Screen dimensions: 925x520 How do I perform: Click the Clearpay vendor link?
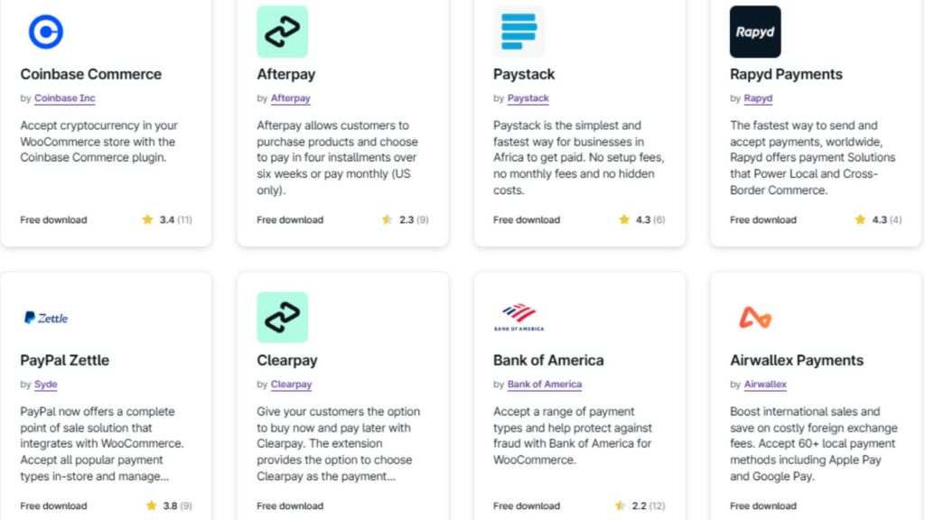pos(291,385)
